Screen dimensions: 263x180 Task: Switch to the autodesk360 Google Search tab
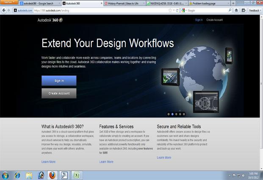pyautogui.click(x=40, y=3)
